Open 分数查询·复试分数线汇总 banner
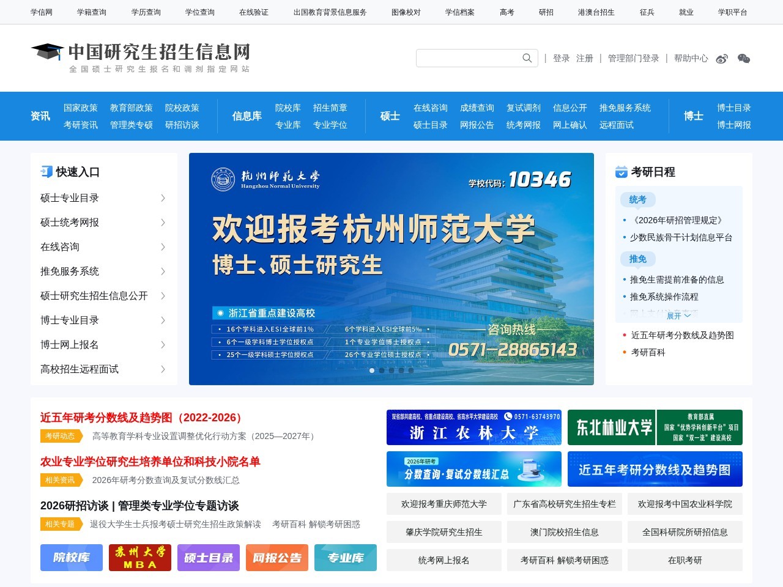The height and width of the screenshot is (587, 783). pyautogui.click(x=474, y=469)
